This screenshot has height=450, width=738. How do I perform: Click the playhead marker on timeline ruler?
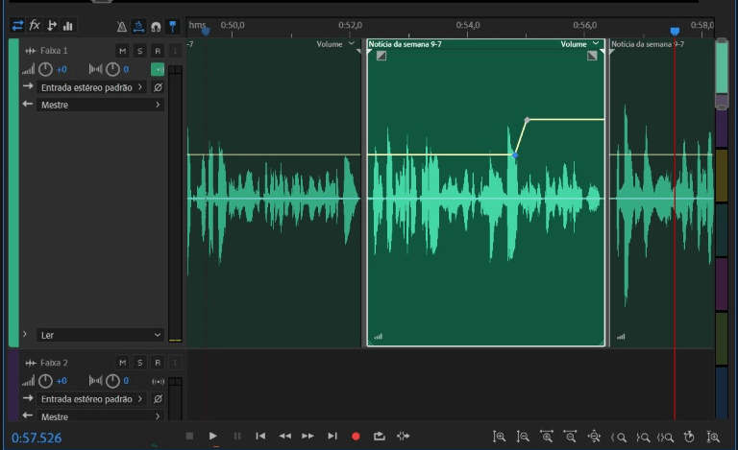[x=675, y=32]
